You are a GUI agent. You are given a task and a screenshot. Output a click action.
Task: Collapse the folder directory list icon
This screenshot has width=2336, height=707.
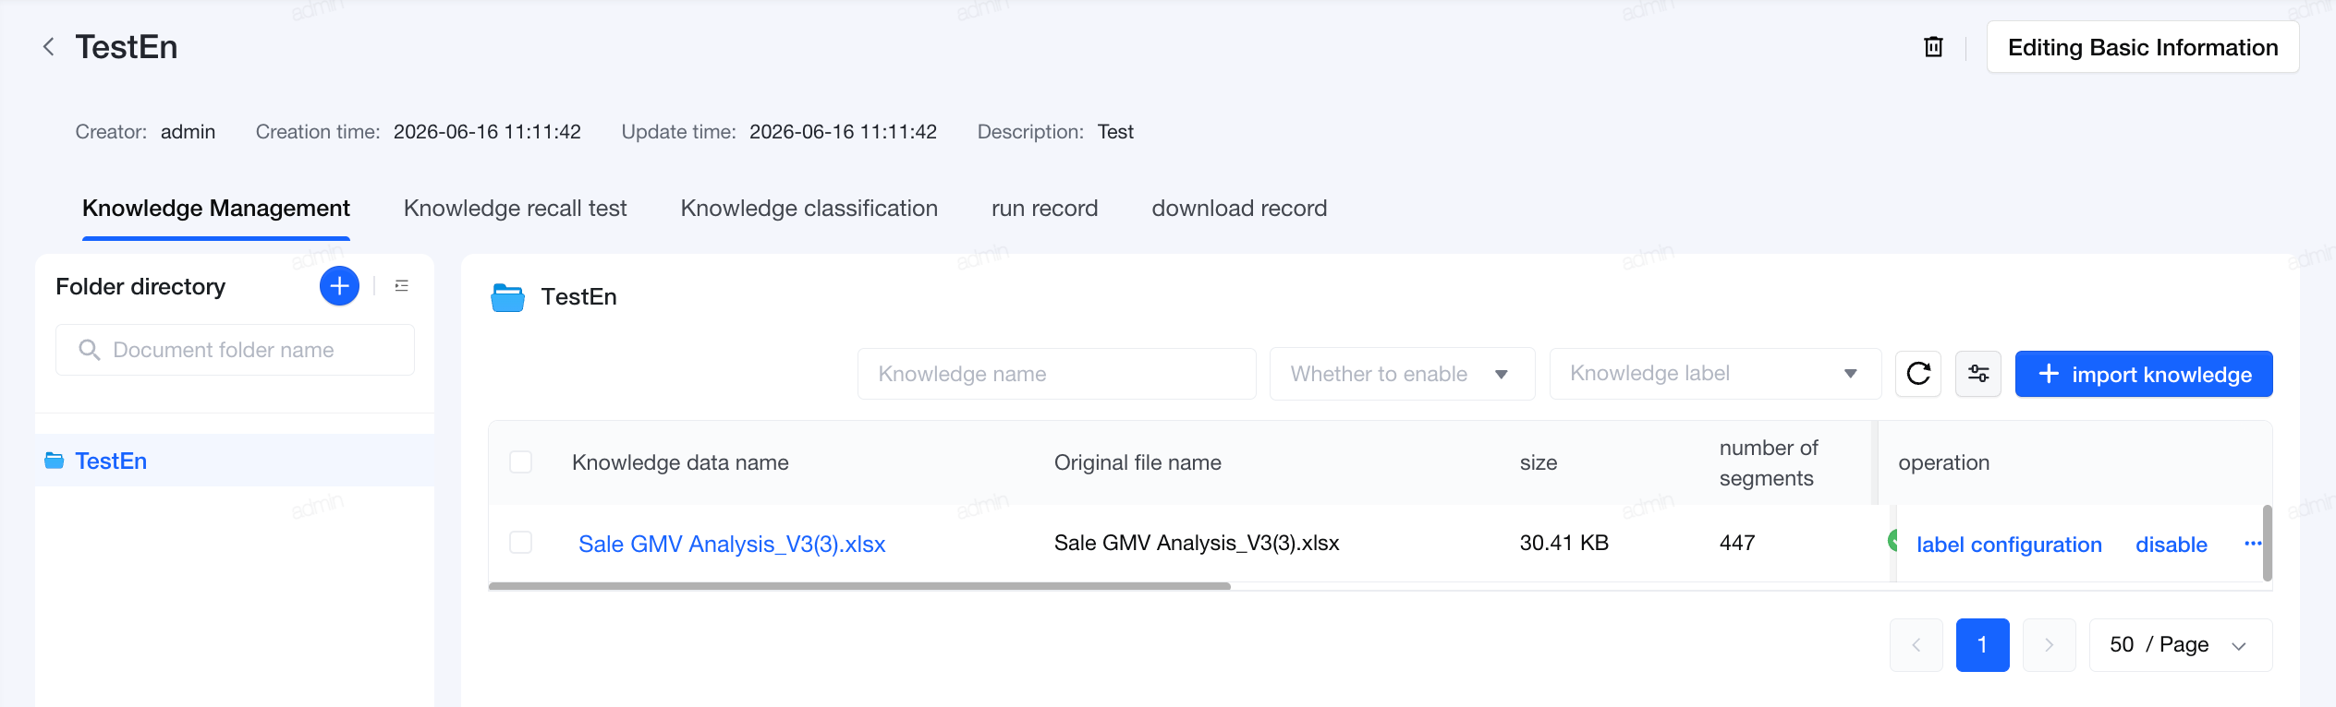tap(401, 286)
